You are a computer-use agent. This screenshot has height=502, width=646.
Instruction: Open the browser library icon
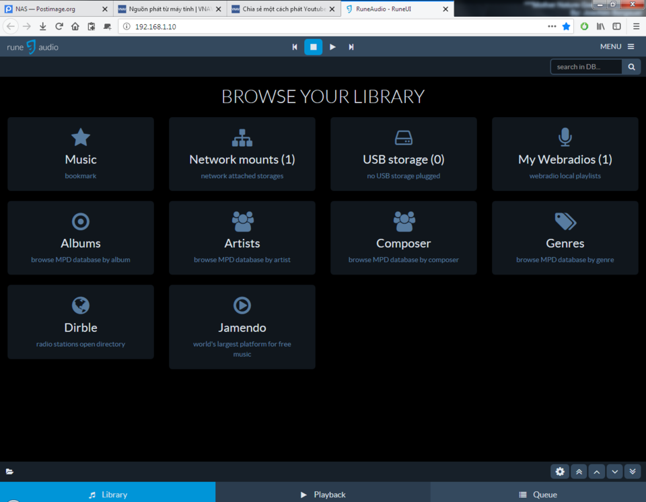coord(601,26)
